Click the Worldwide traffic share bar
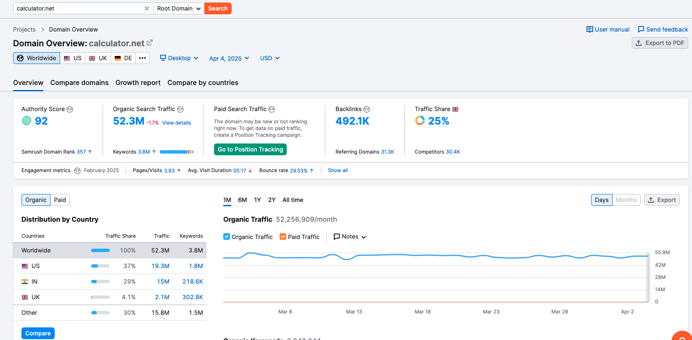 pos(100,250)
